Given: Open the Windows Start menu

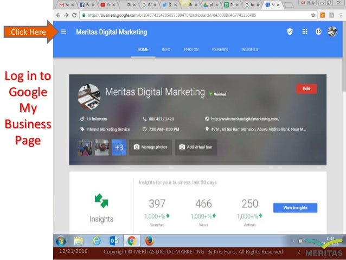Looking at the screenshot, I should coord(61,241).
